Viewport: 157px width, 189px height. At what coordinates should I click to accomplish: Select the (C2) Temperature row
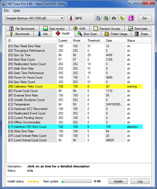[75, 104]
